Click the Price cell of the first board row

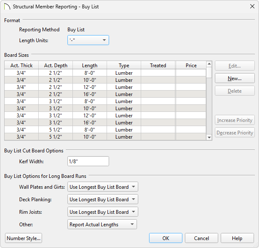pyautogui.click(x=191, y=73)
